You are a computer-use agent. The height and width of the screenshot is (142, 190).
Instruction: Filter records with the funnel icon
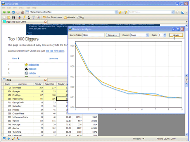point(34,17)
